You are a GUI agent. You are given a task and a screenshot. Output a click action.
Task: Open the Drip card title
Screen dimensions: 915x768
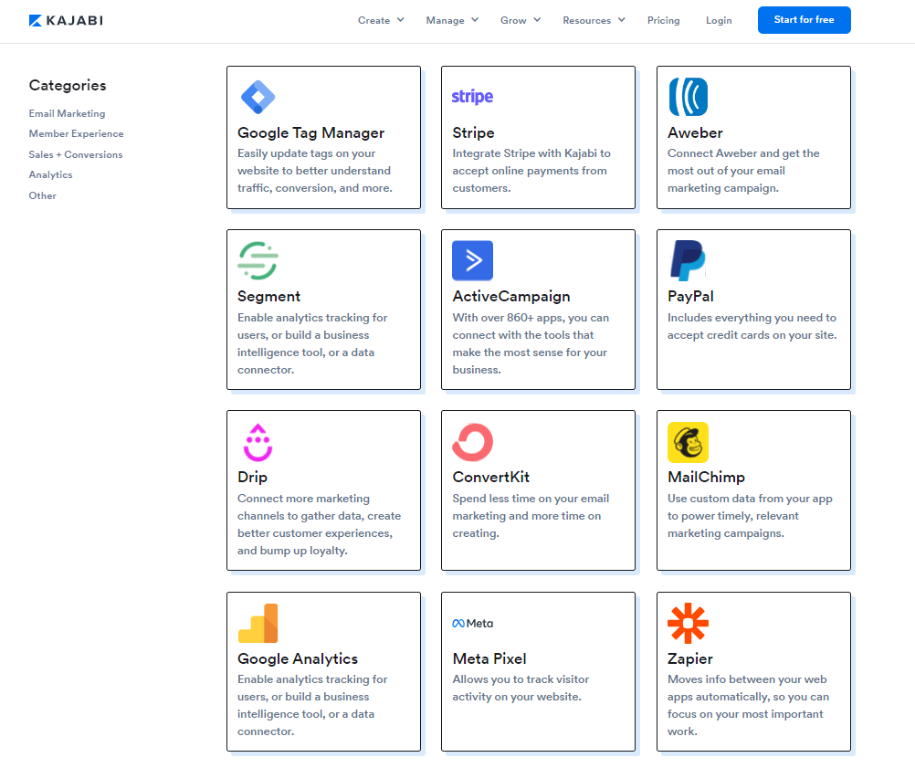(x=252, y=478)
